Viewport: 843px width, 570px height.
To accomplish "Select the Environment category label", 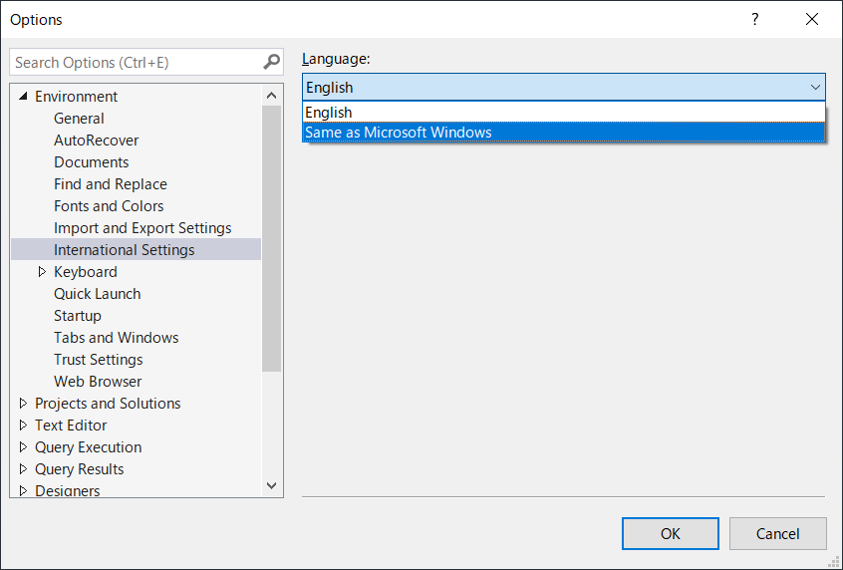I will 76,97.
